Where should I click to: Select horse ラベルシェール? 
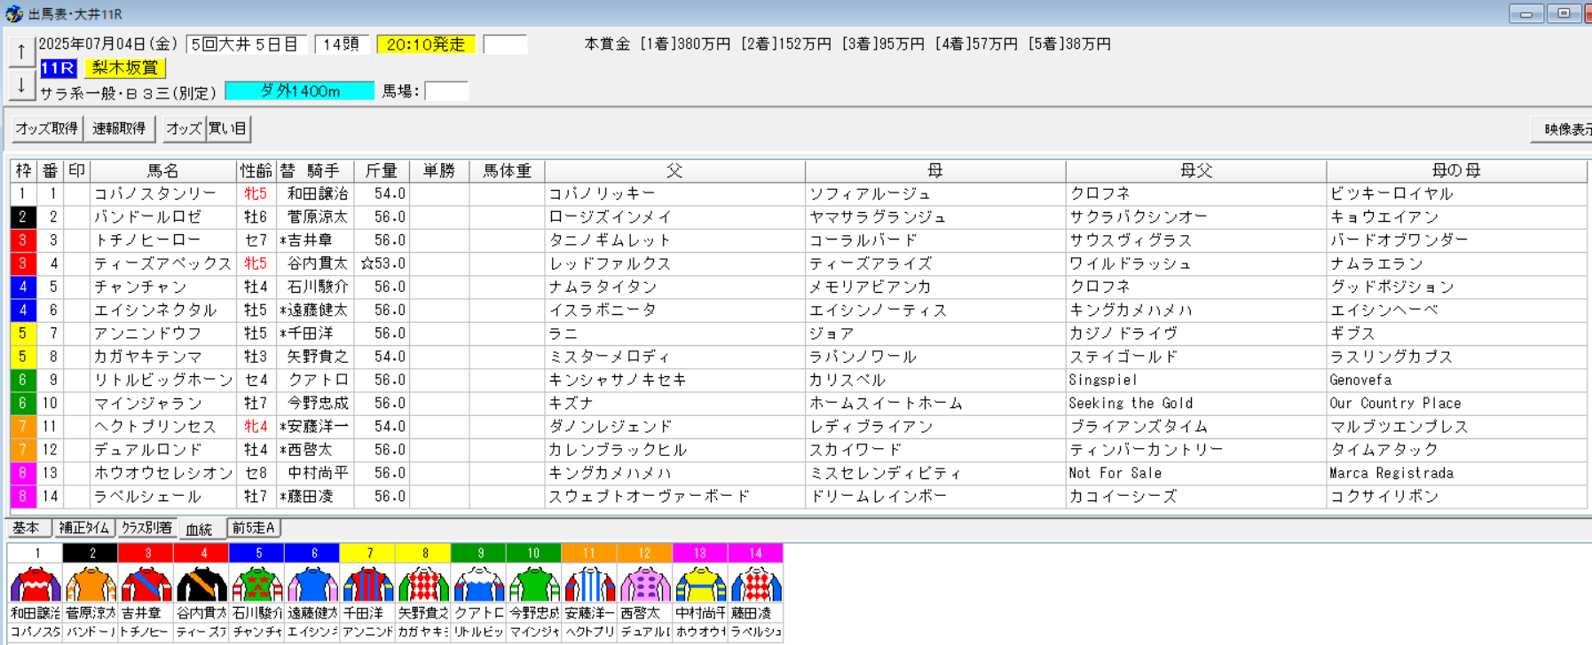(x=147, y=496)
